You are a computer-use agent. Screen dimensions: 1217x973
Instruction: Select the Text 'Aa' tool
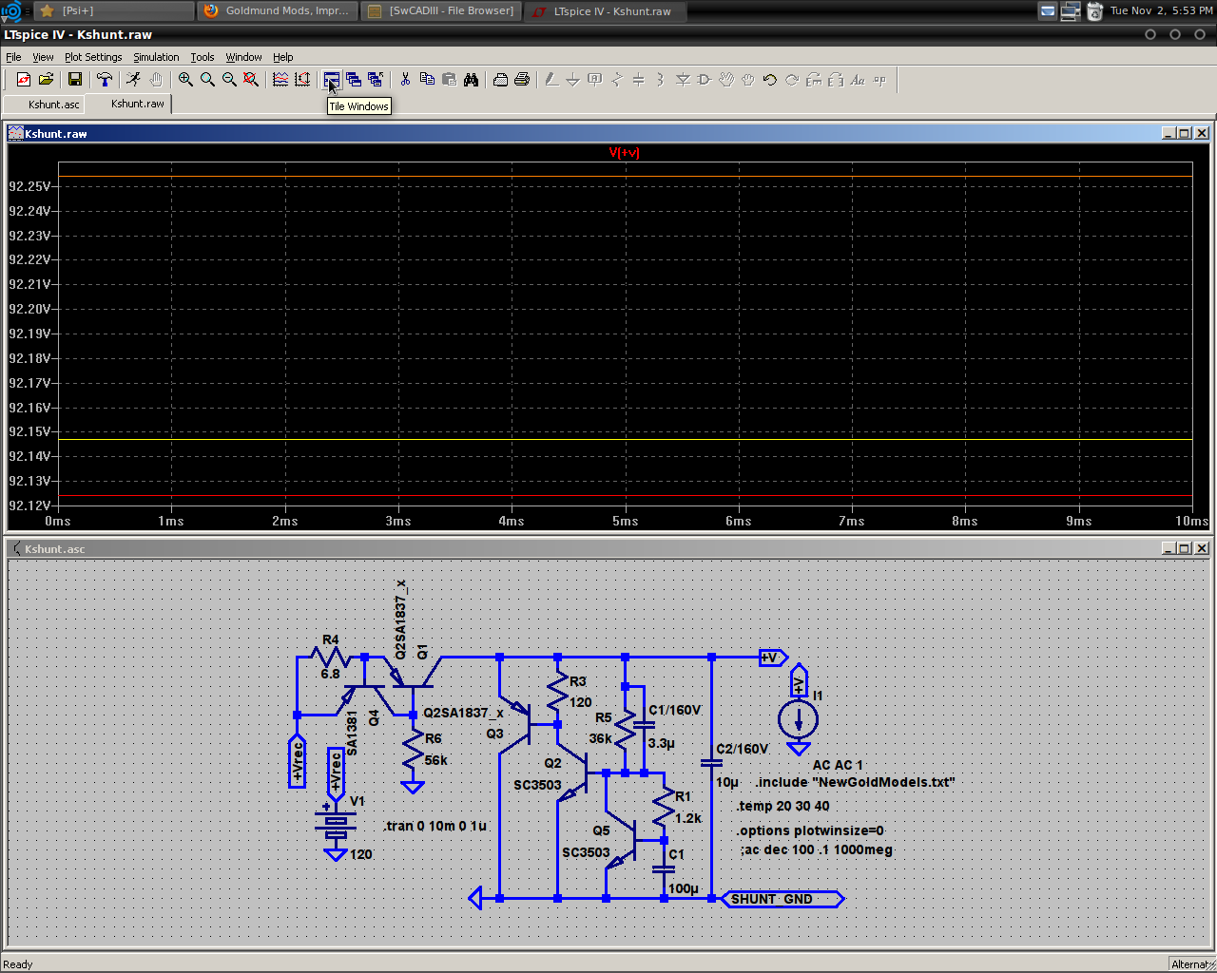tap(858, 80)
